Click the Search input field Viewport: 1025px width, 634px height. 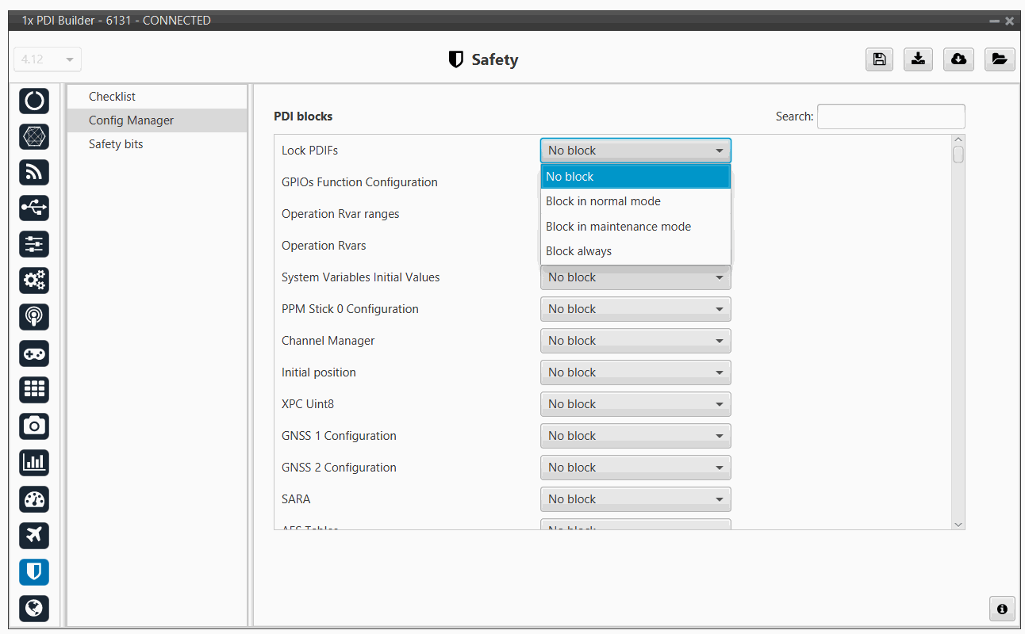click(890, 116)
